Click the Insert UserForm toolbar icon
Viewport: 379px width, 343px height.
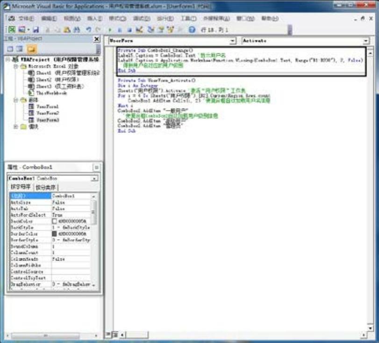[22, 29]
